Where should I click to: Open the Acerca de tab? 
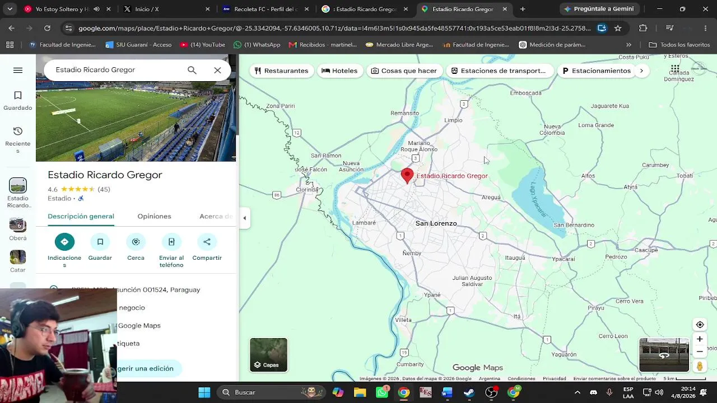pos(216,217)
